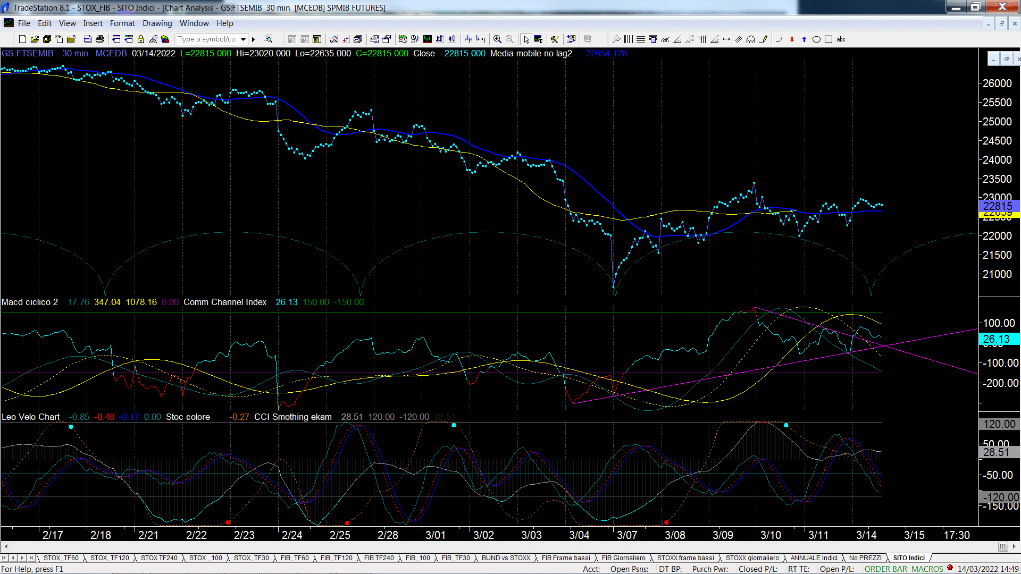Select the time cycle arcs tool

(751, 39)
